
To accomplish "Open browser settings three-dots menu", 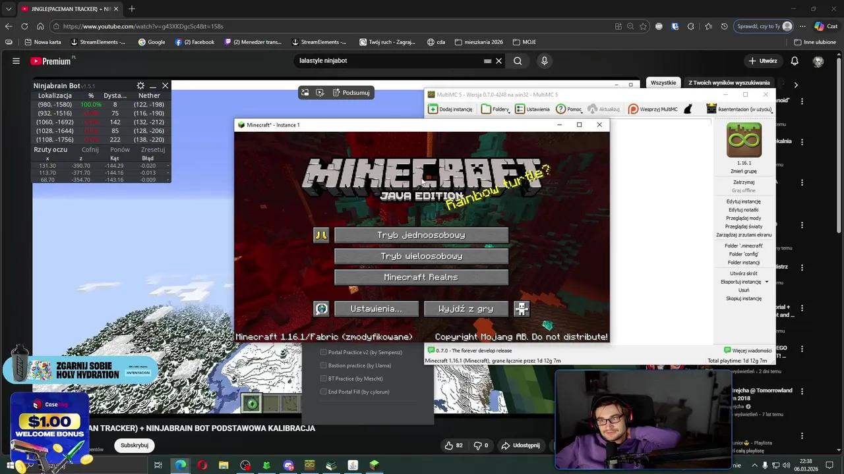I will click(802, 26).
